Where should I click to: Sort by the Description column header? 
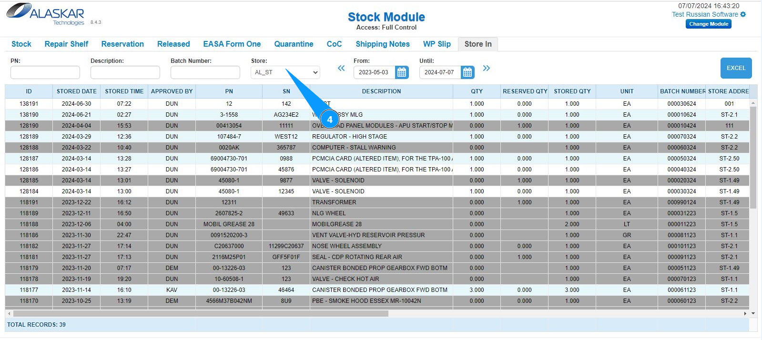(381, 91)
